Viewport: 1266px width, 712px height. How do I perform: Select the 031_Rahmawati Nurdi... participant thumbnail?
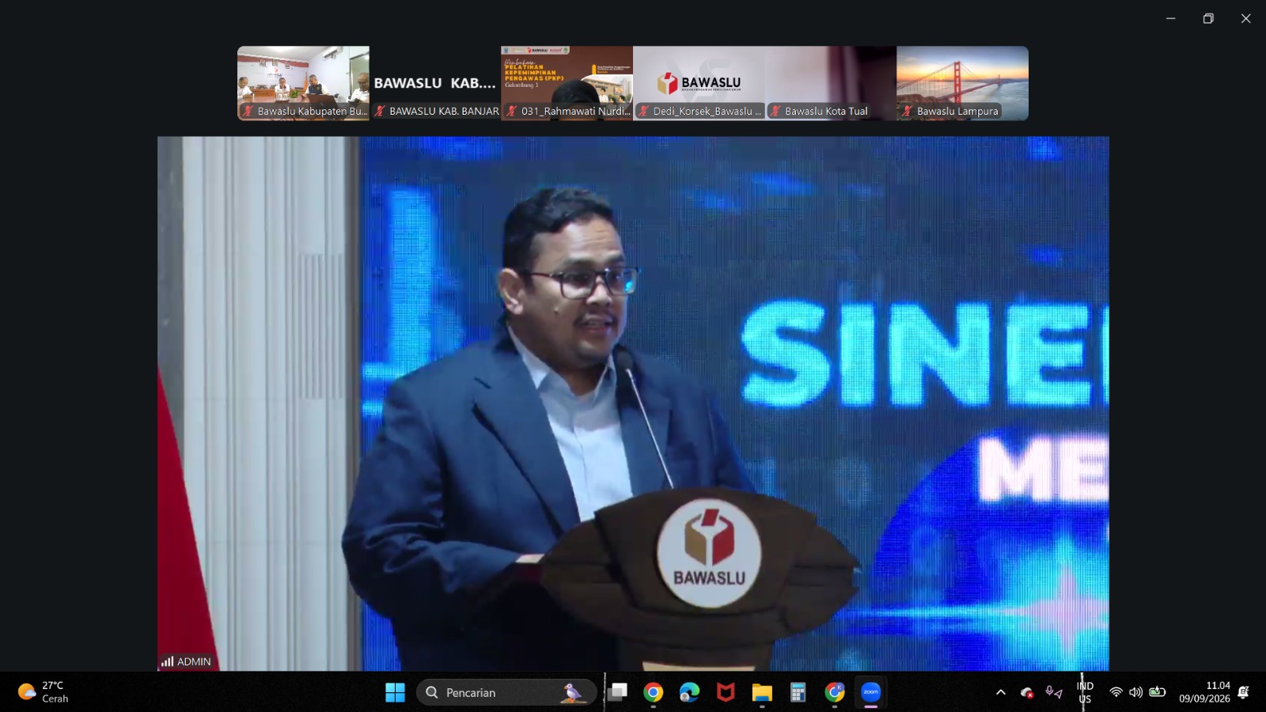click(x=567, y=83)
